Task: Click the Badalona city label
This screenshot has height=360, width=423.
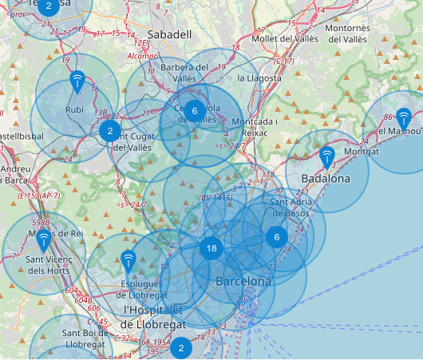Action: point(326,179)
